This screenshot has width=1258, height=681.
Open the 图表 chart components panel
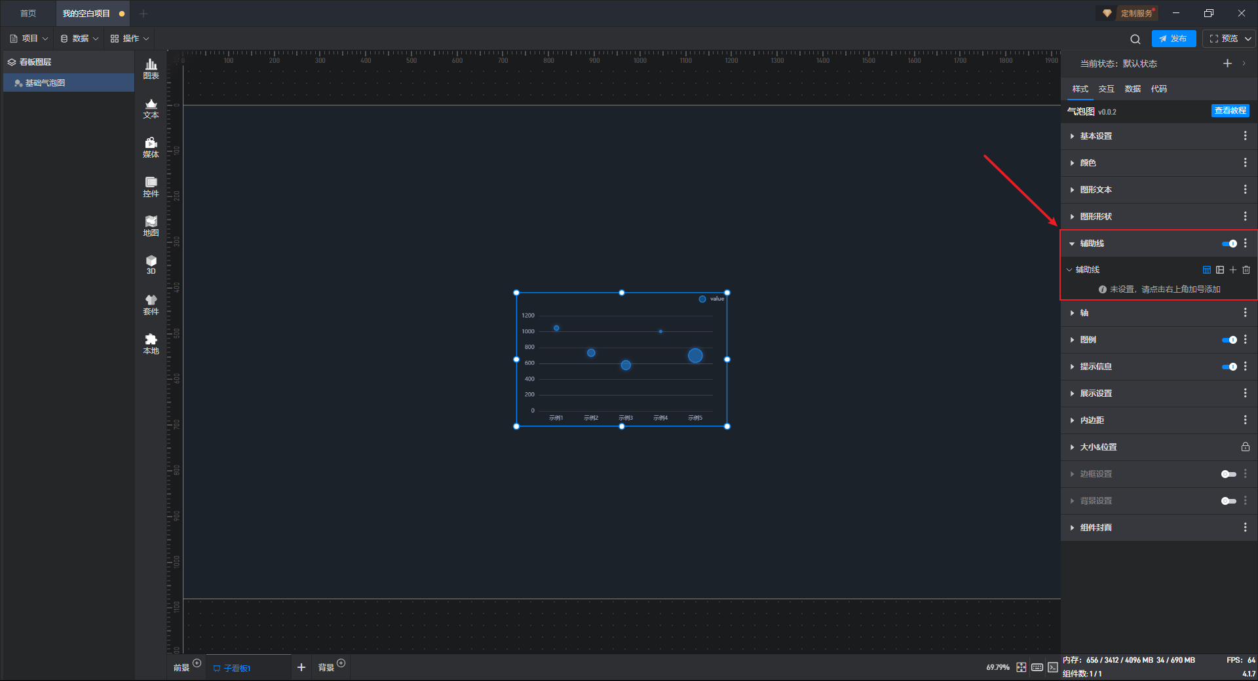pyautogui.click(x=151, y=69)
